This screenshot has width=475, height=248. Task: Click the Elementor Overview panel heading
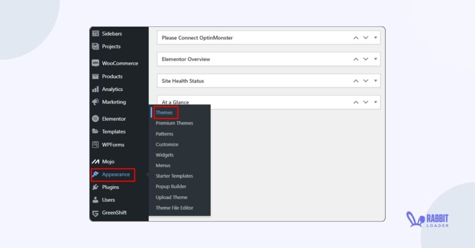click(x=186, y=59)
